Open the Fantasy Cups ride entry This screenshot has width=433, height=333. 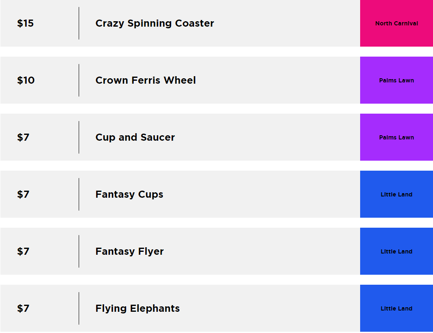click(129, 194)
